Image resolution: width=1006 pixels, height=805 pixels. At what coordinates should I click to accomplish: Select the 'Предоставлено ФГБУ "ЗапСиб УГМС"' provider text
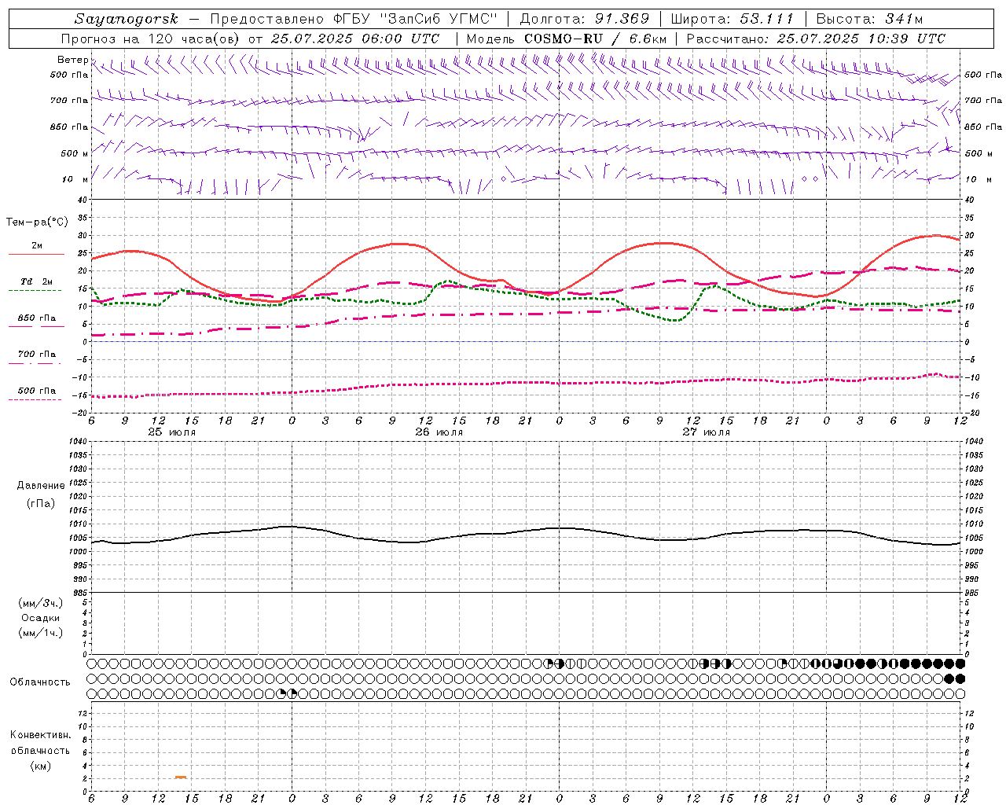click(x=354, y=19)
